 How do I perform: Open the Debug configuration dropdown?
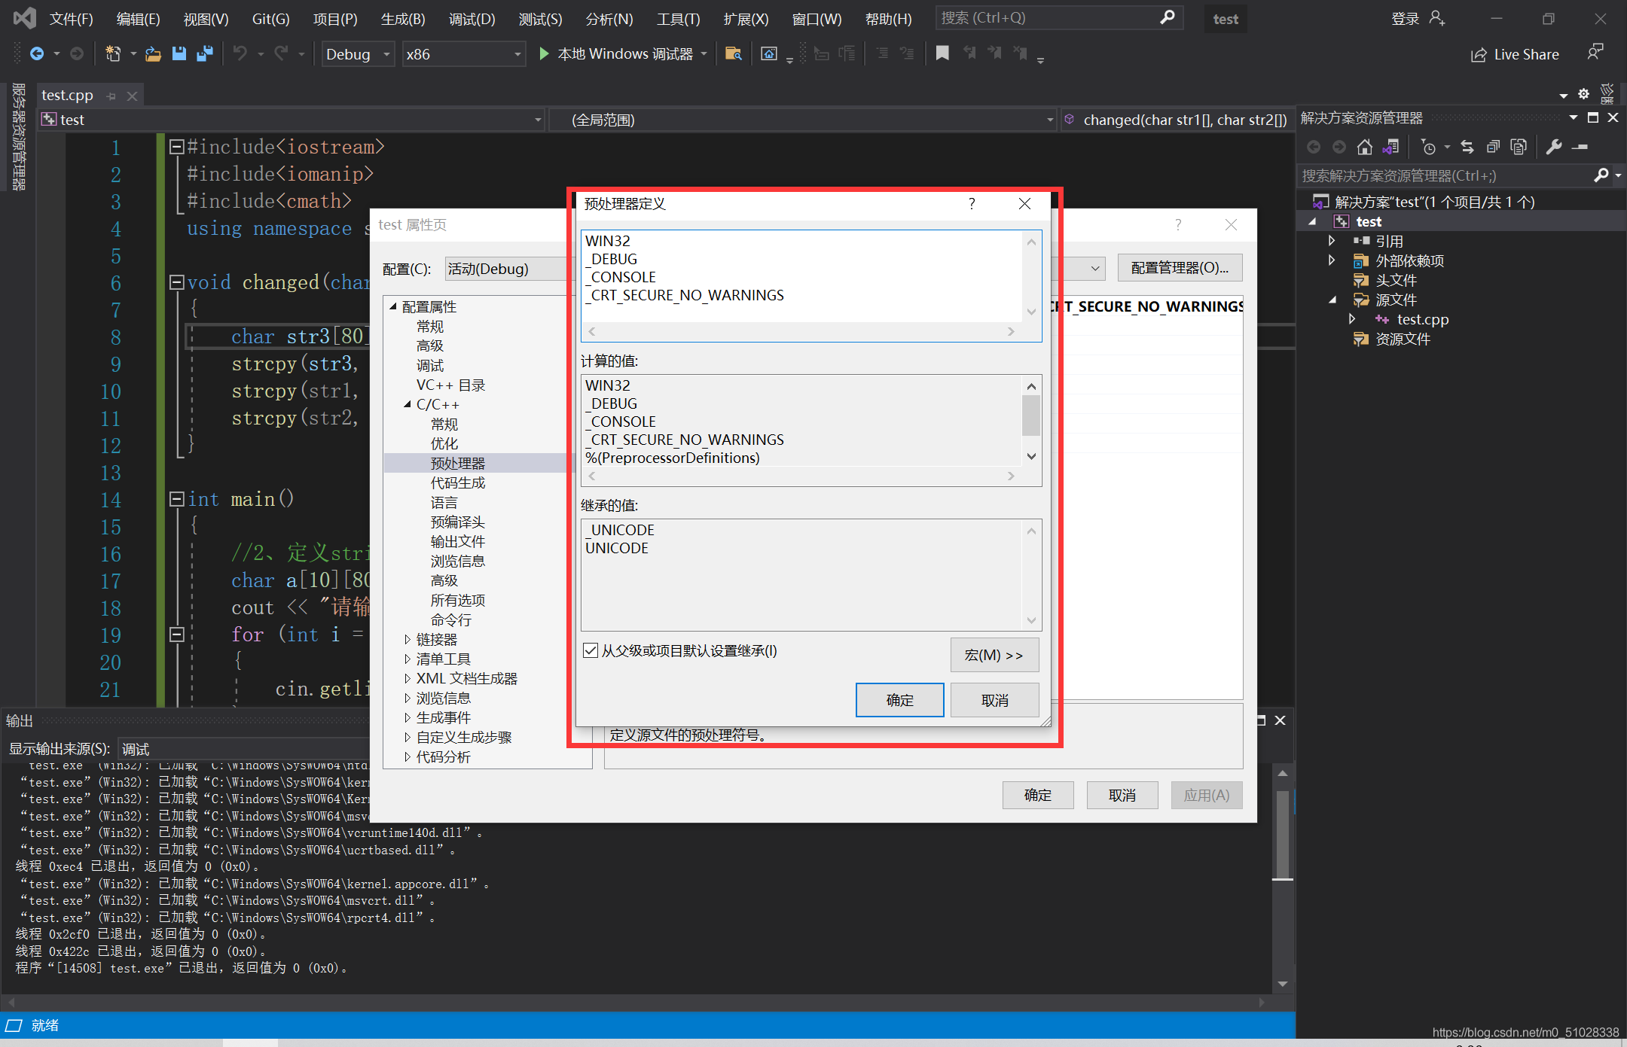click(x=359, y=54)
